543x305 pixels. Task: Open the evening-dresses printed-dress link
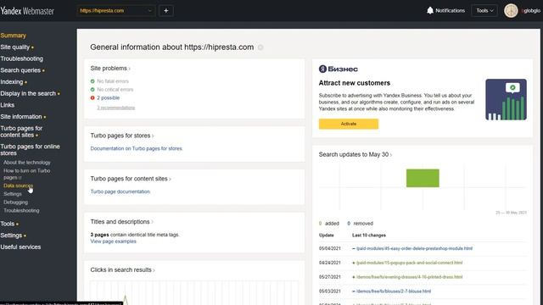point(409,277)
